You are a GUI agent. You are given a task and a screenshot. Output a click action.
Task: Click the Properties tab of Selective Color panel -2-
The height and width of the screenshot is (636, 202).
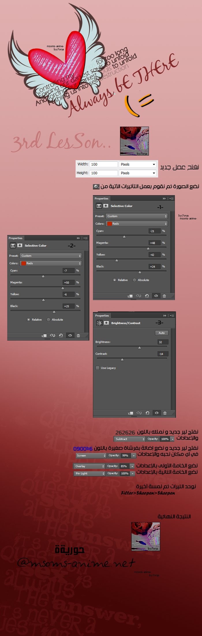[x=16, y=238]
